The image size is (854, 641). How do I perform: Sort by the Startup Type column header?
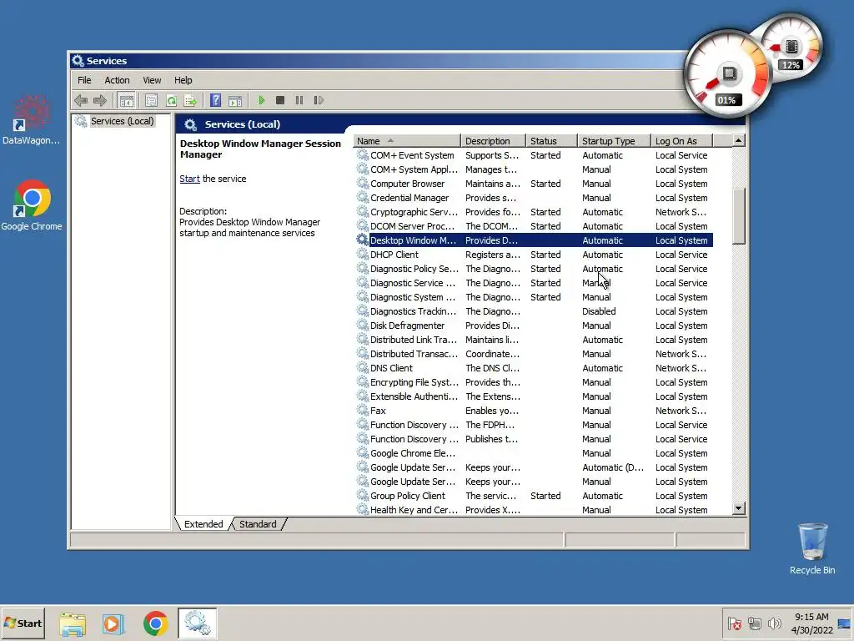coord(615,141)
